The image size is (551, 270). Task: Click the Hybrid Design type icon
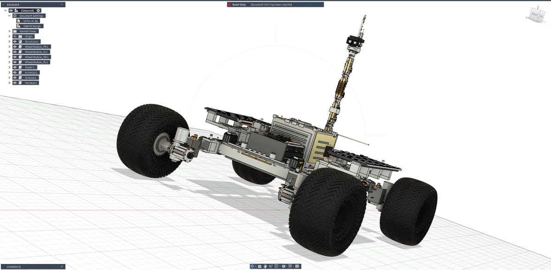tap(19, 26)
